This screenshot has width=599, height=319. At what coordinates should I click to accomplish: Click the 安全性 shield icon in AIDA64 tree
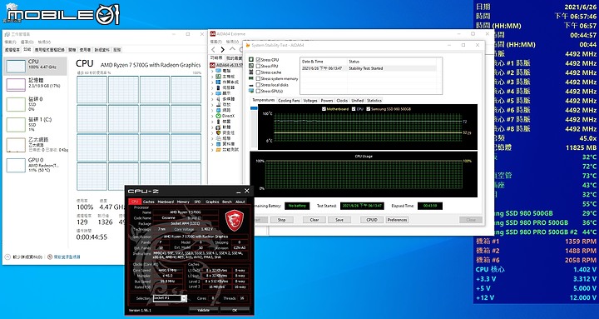(218, 132)
